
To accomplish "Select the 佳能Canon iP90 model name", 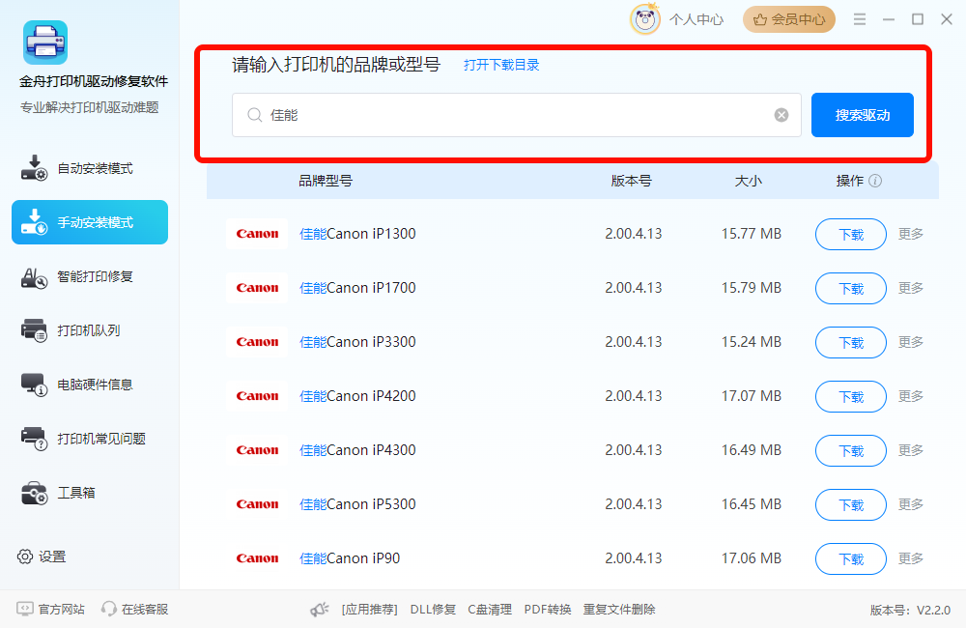I will (x=350, y=558).
